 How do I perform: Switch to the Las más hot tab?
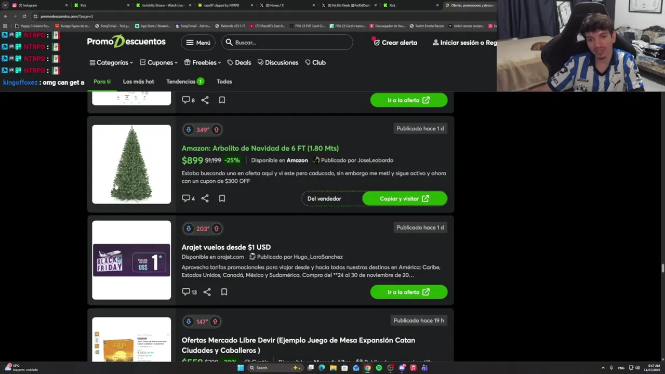click(x=138, y=82)
